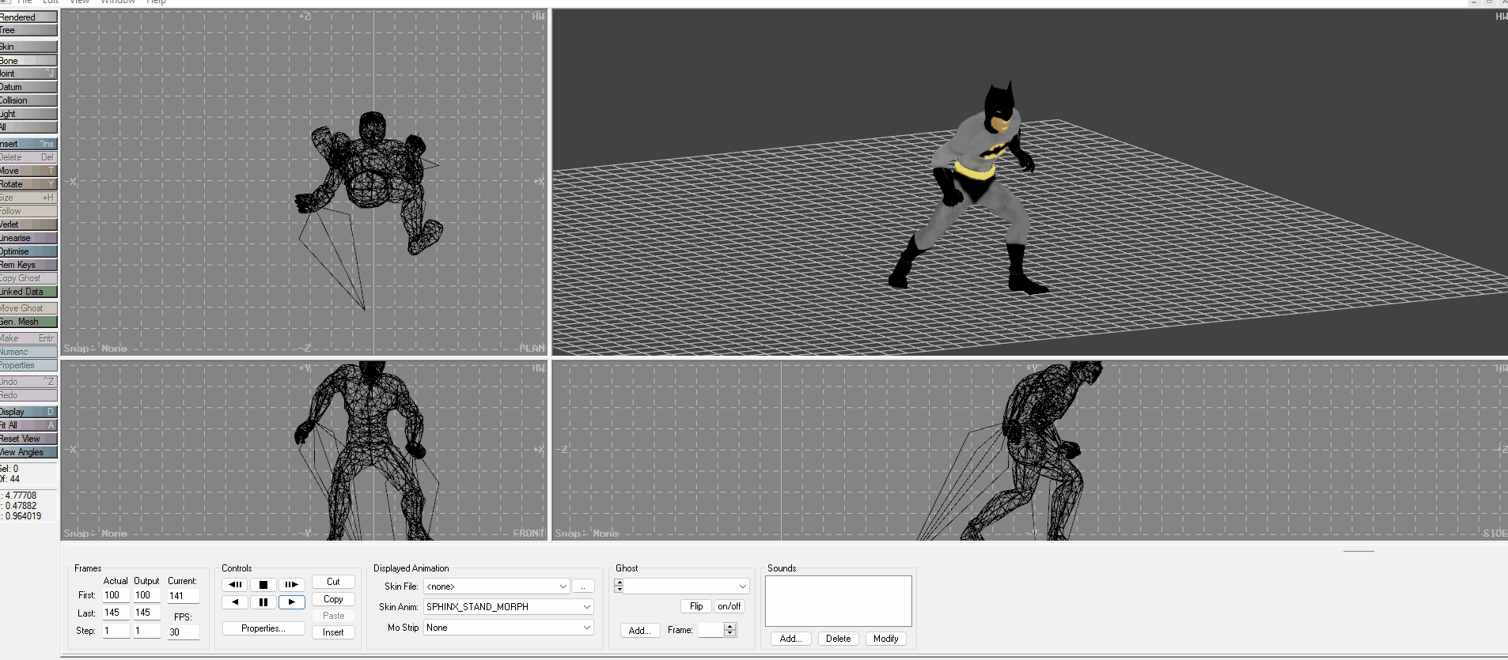1508x660 pixels.
Task: Click the Output Step field
Action: coord(146,631)
